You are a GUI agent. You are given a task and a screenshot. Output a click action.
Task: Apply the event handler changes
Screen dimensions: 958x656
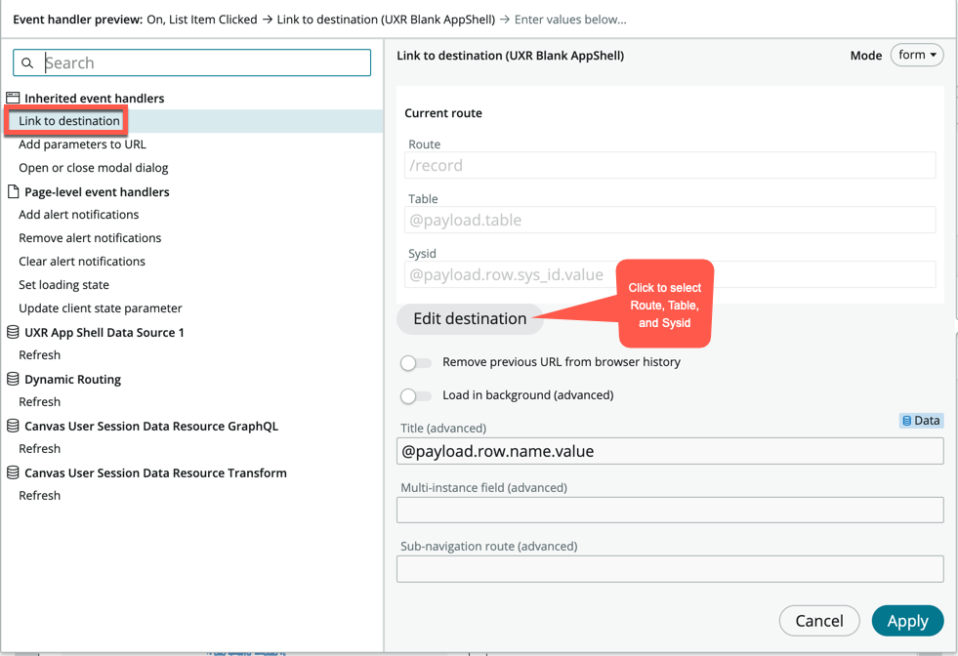pos(907,620)
